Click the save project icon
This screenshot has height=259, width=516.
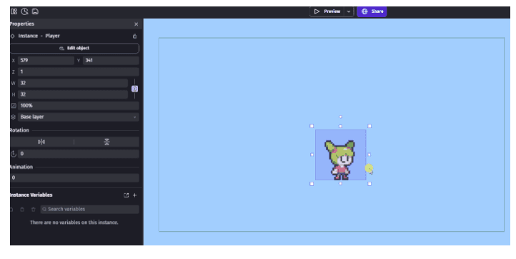pyautogui.click(x=35, y=11)
